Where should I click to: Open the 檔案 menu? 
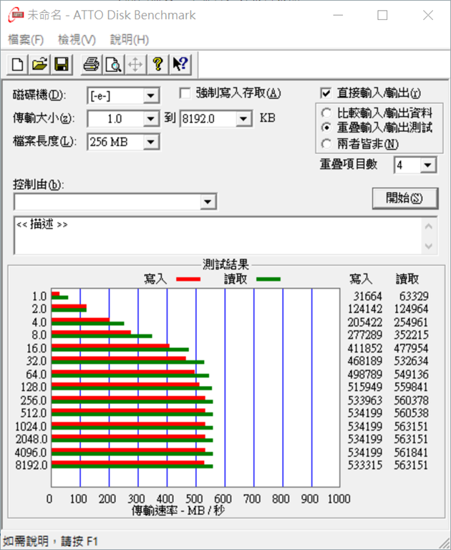point(25,39)
